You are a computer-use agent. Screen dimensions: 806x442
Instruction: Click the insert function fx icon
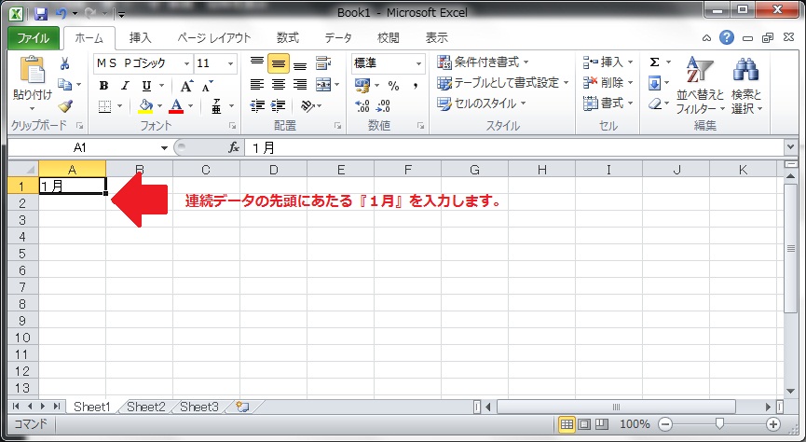pyautogui.click(x=234, y=148)
